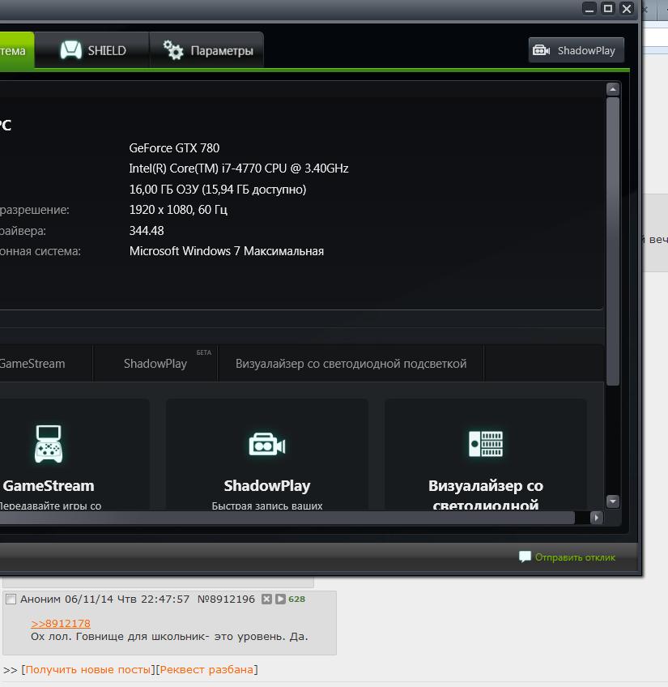This screenshot has width=668, height=687.
Task: Click the GeForce GTX 780 text
Action: (174, 148)
